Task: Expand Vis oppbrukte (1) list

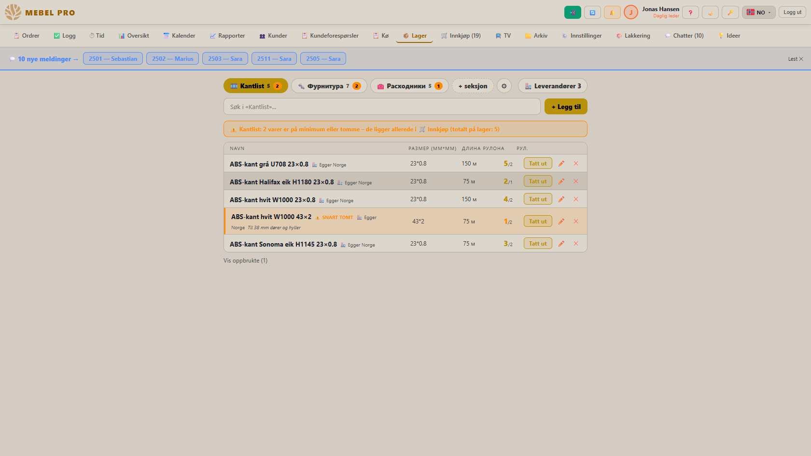Action: (245, 261)
